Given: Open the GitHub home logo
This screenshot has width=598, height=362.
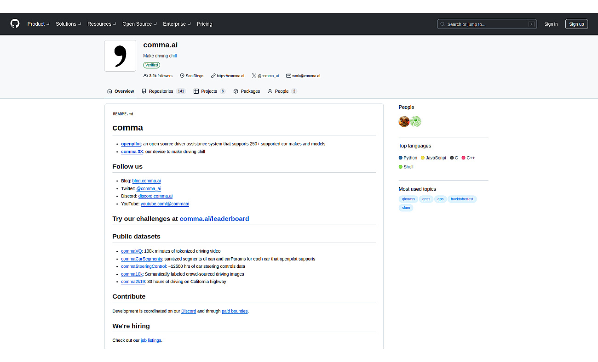Looking at the screenshot, I should pos(15,24).
